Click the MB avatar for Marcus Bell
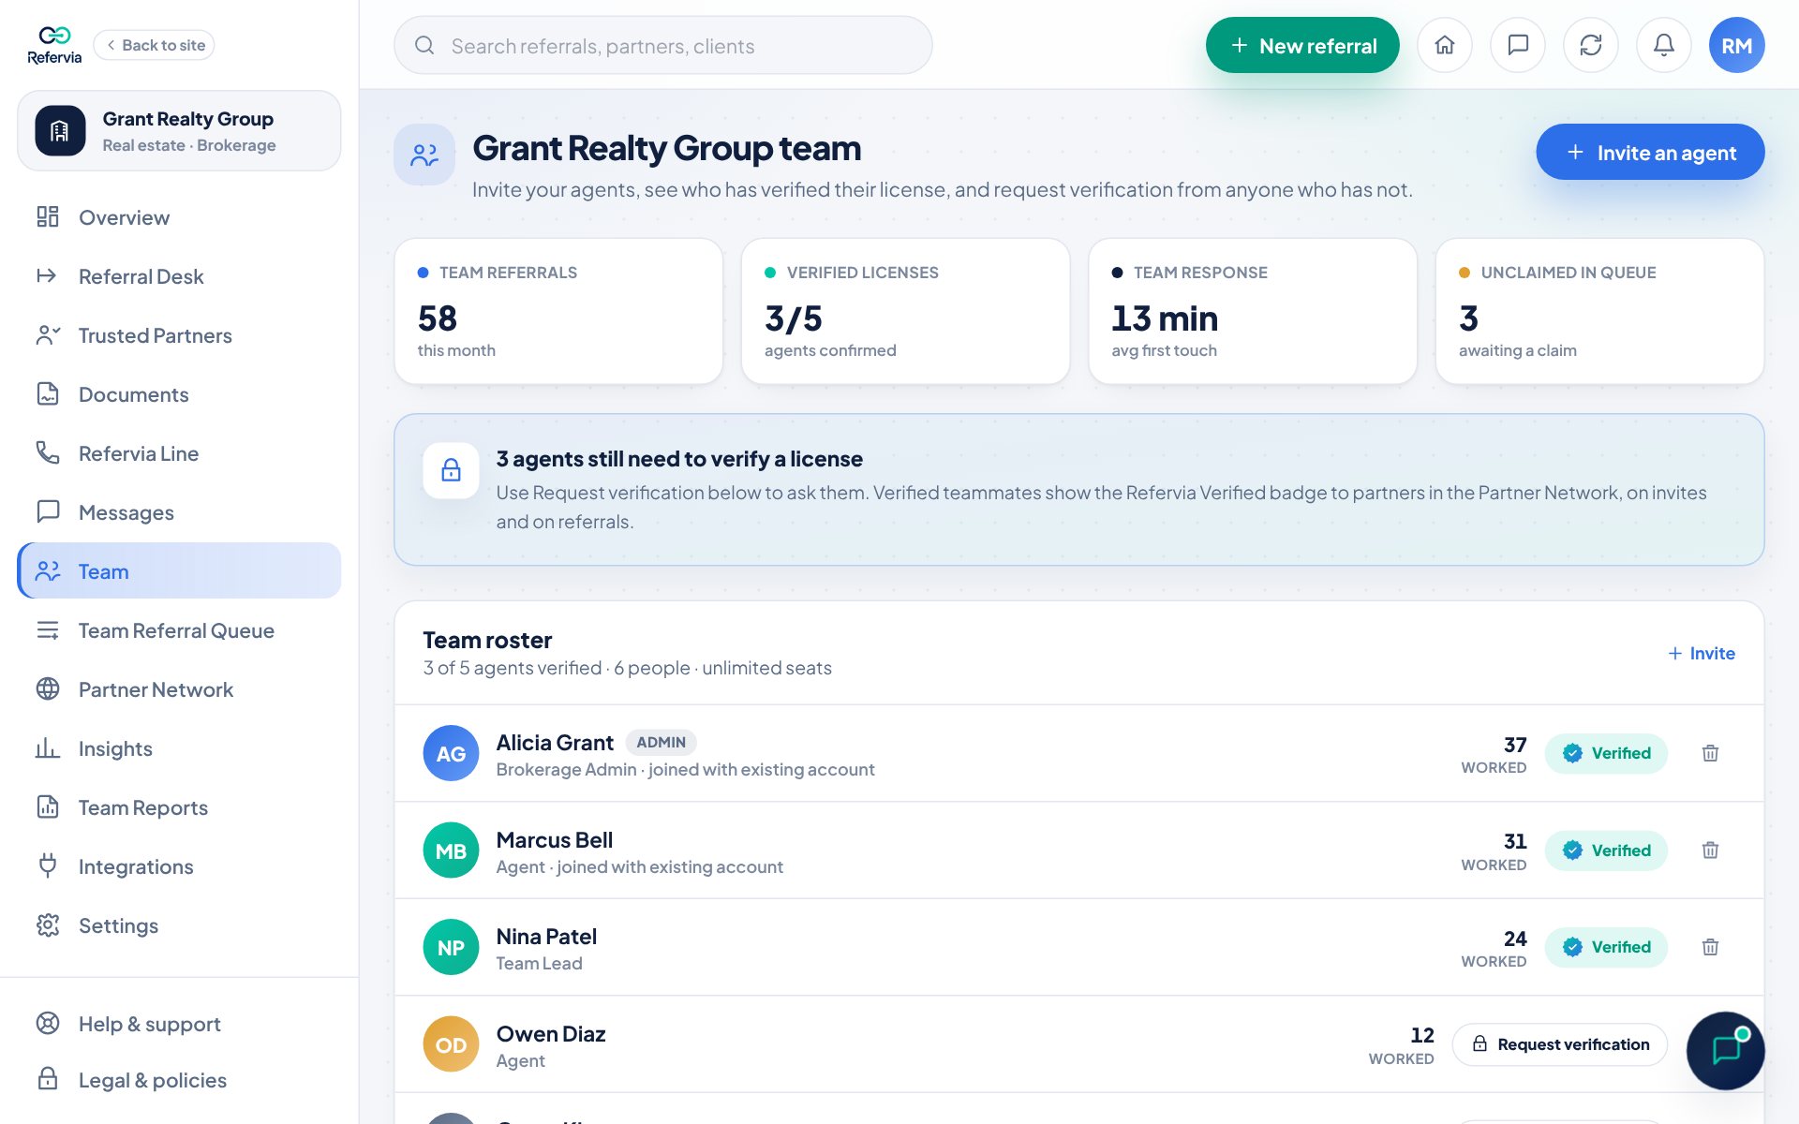The height and width of the screenshot is (1124, 1799). 451,850
